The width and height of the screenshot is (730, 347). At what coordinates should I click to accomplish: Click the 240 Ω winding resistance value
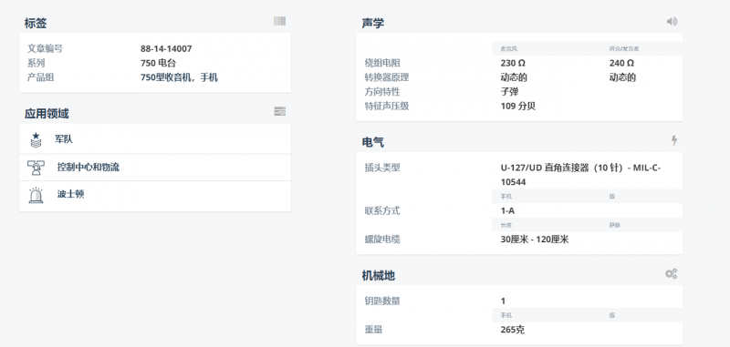(x=621, y=63)
